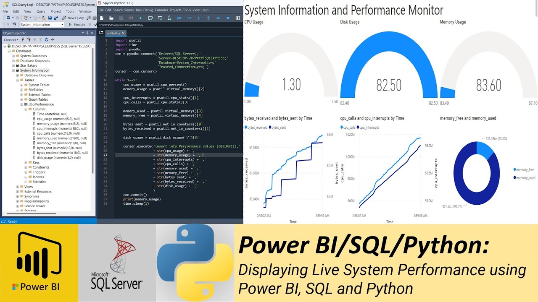Click Spyder's Step into function icon
Viewport: 538px width, 302px height.
199,18
